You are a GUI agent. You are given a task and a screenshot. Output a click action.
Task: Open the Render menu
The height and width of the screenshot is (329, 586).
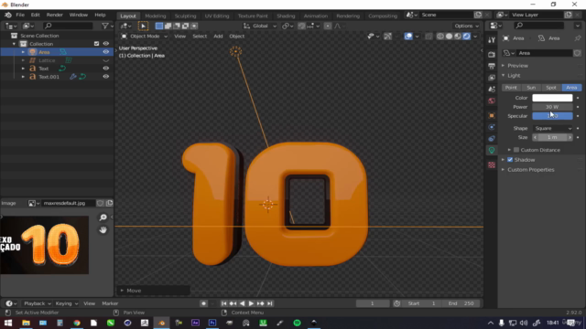click(55, 15)
